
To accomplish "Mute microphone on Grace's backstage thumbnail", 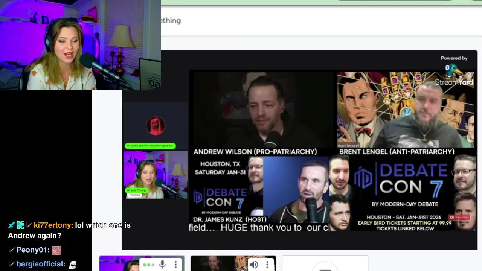I will click(x=162, y=265).
